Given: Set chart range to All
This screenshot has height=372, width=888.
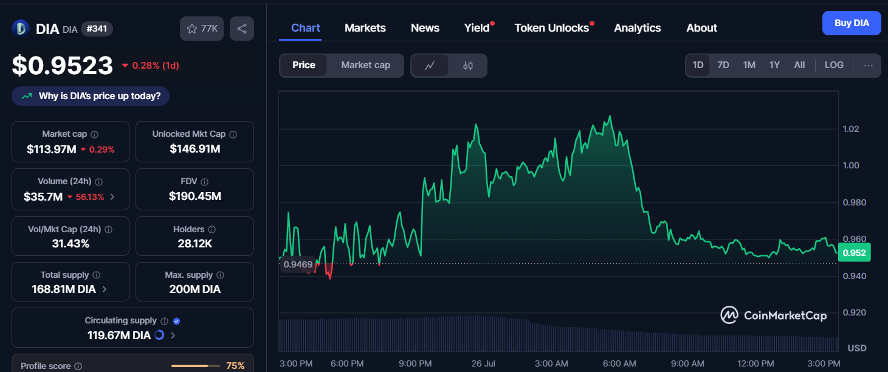Looking at the screenshot, I should (x=799, y=65).
